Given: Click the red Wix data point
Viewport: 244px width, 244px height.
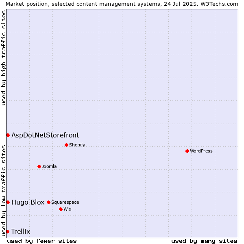Looking at the screenshot, I should coord(61,209).
